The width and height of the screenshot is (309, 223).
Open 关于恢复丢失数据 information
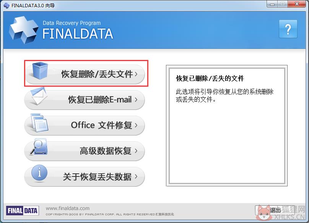point(85,176)
